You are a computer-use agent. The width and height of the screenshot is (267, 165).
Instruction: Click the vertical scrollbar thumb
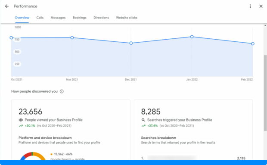click(x=265, y=93)
